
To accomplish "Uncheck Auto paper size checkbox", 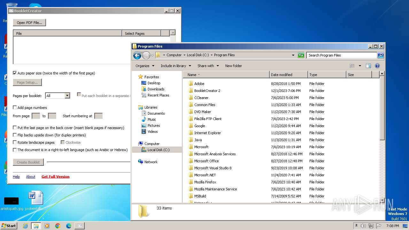I will (15, 73).
